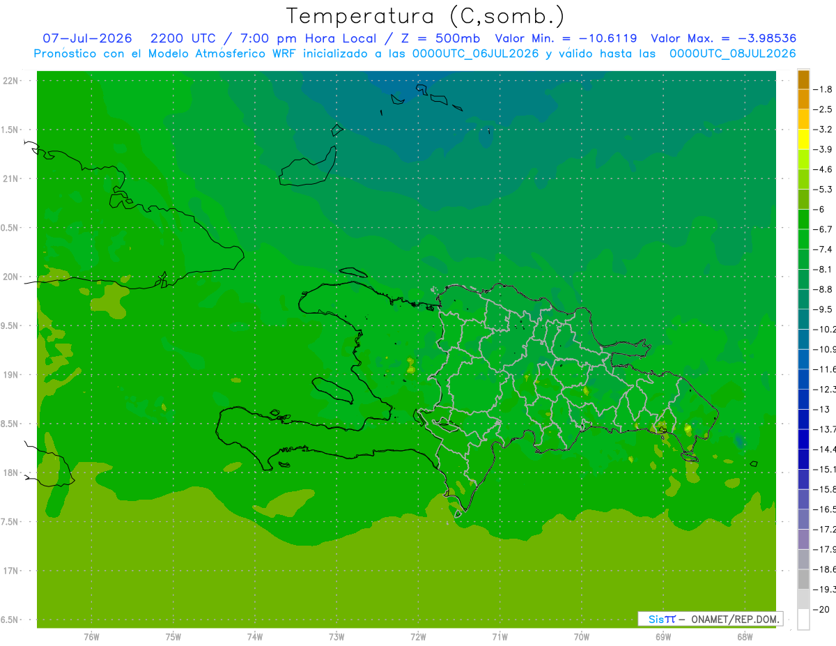
Task: Click the "-17.2" colorbar value
Action: [x=825, y=529]
